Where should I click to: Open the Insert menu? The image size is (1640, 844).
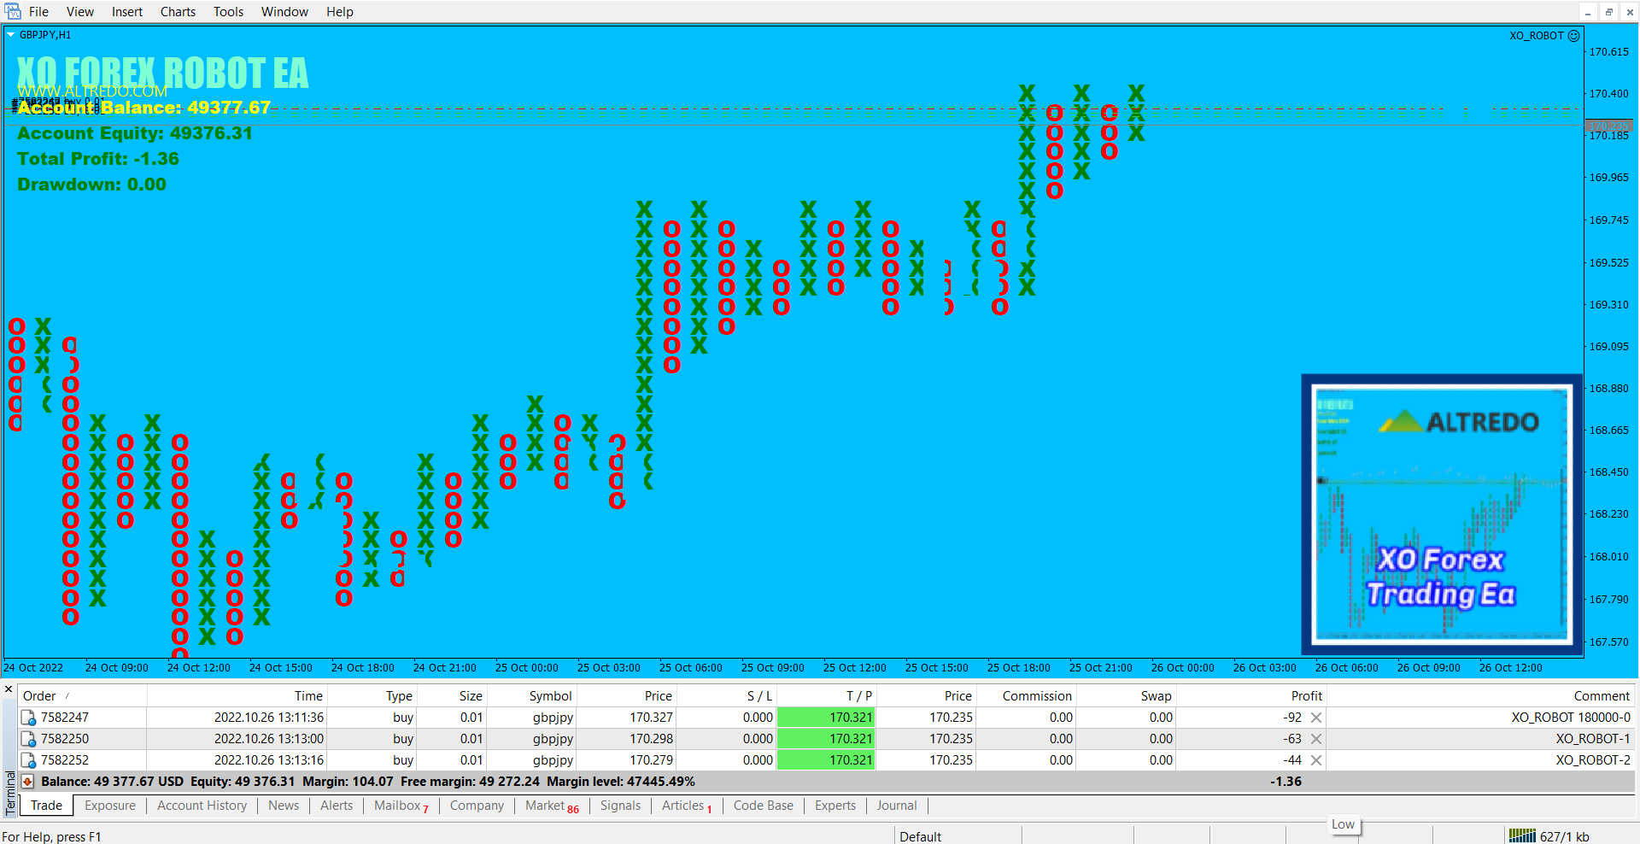coord(127,12)
